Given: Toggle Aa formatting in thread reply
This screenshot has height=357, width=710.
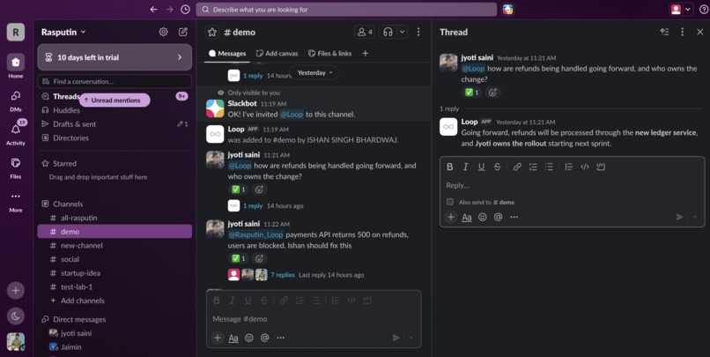Looking at the screenshot, I should 466,217.
